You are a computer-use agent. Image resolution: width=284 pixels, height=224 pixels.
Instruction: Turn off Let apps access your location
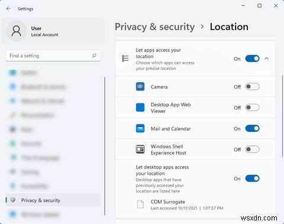[x=252, y=59]
